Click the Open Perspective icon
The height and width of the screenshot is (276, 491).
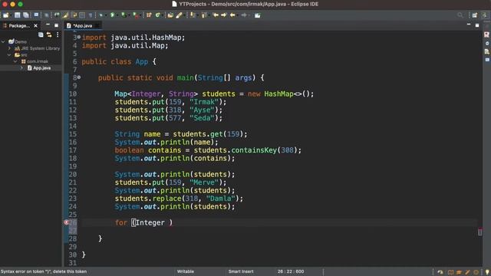pyautogui.click(x=475, y=15)
